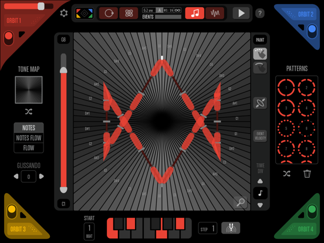Select the atom-shaped orbits mode icon
Image resolution: width=324 pixels, height=243 pixels.
129,14
